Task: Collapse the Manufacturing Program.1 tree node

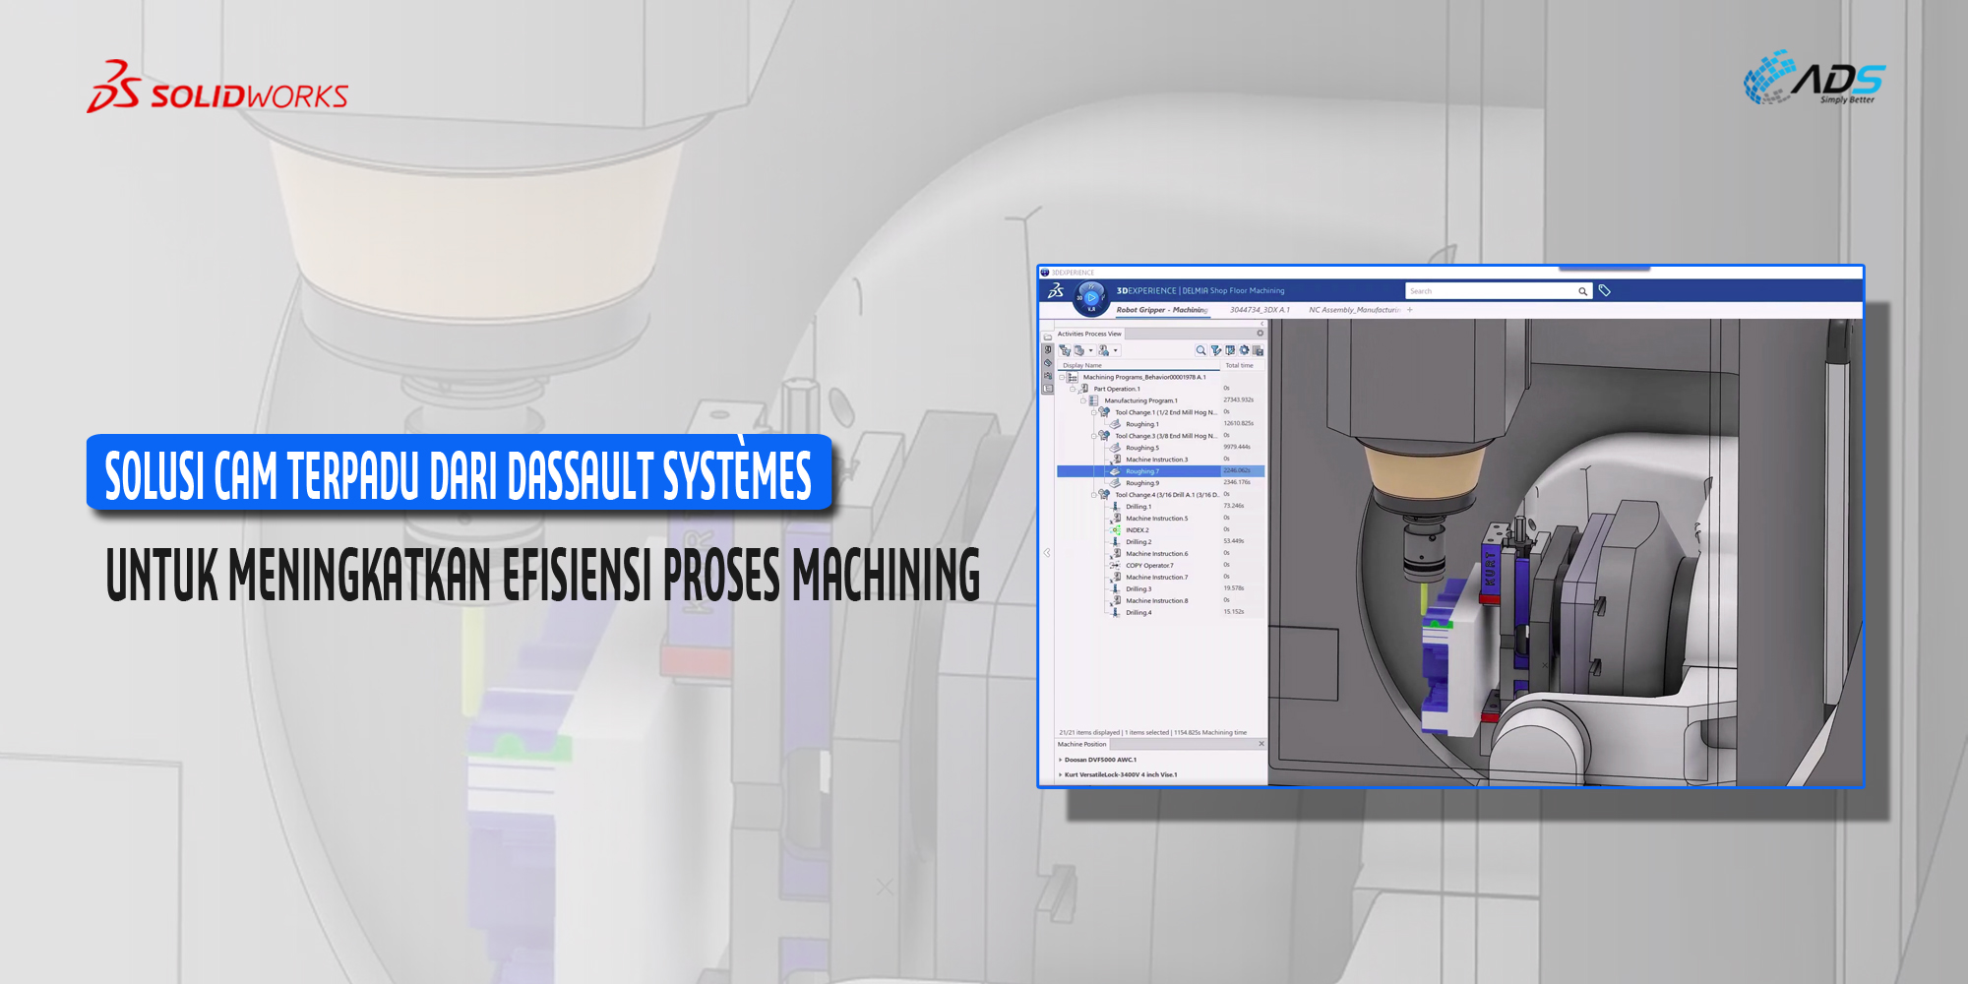Action: [x=1083, y=400]
